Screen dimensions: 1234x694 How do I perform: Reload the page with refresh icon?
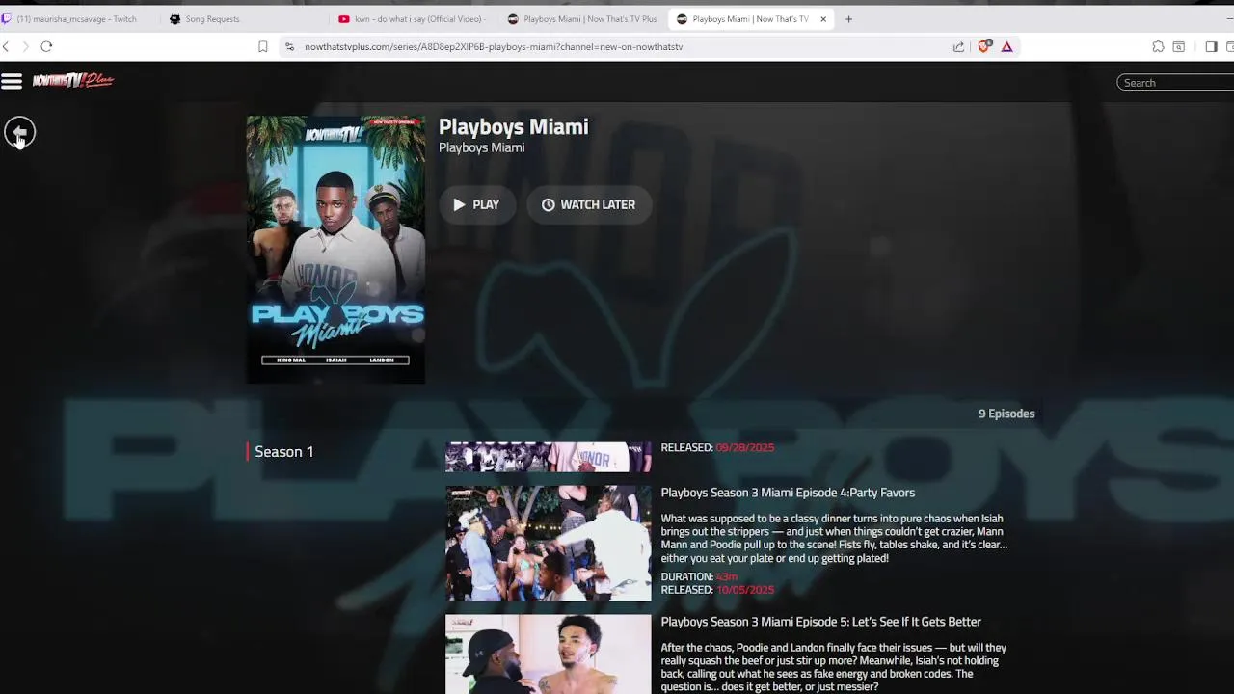(46, 46)
